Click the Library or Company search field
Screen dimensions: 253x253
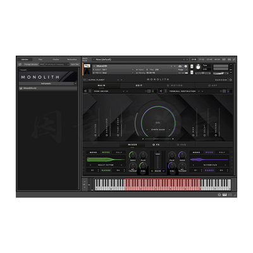(x=57, y=65)
